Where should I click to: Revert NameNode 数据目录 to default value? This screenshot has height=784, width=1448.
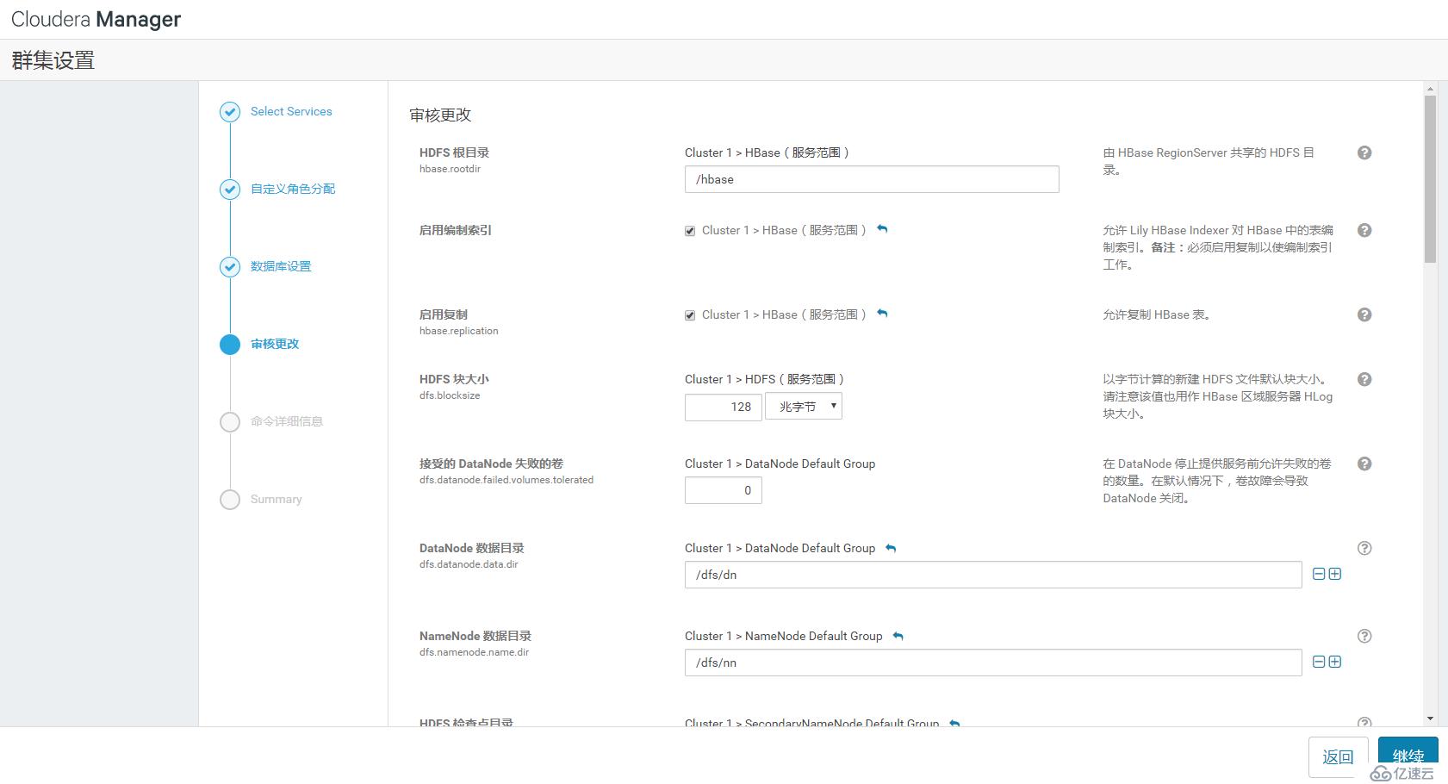[x=898, y=636]
